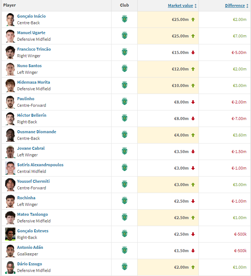Open Sotiris Alexandropoulos profile link
The height and width of the screenshot is (276, 251).
point(40,165)
